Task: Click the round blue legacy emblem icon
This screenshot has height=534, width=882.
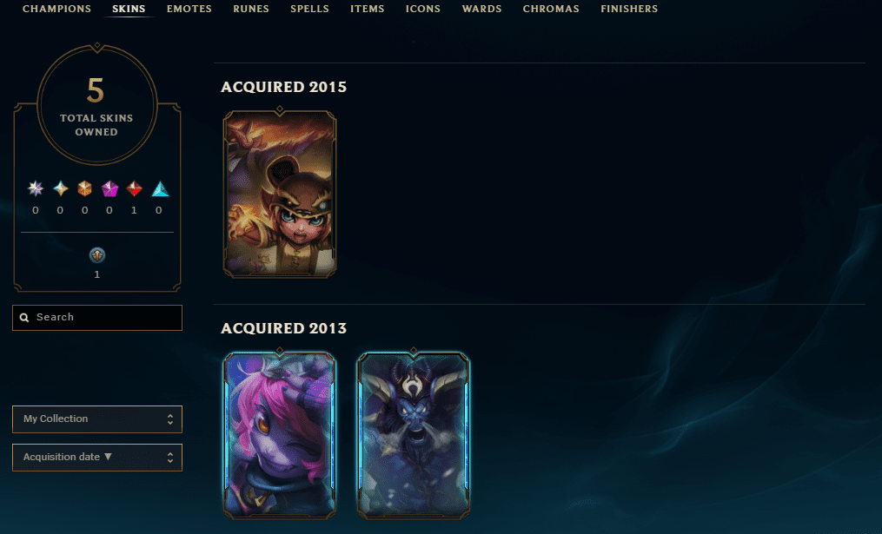Action: click(97, 255)
